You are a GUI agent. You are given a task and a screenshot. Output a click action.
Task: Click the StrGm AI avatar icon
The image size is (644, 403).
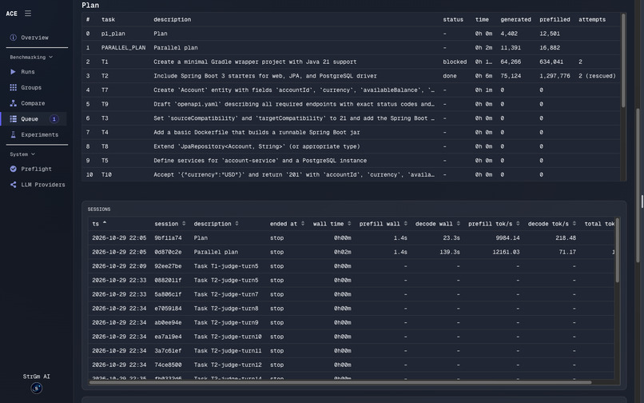pos(37,388)
